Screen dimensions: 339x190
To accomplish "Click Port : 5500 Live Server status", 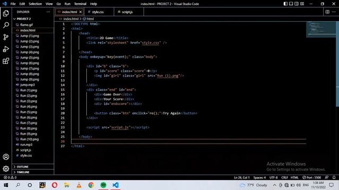I will pyautogui.click(x=311, y=177).
